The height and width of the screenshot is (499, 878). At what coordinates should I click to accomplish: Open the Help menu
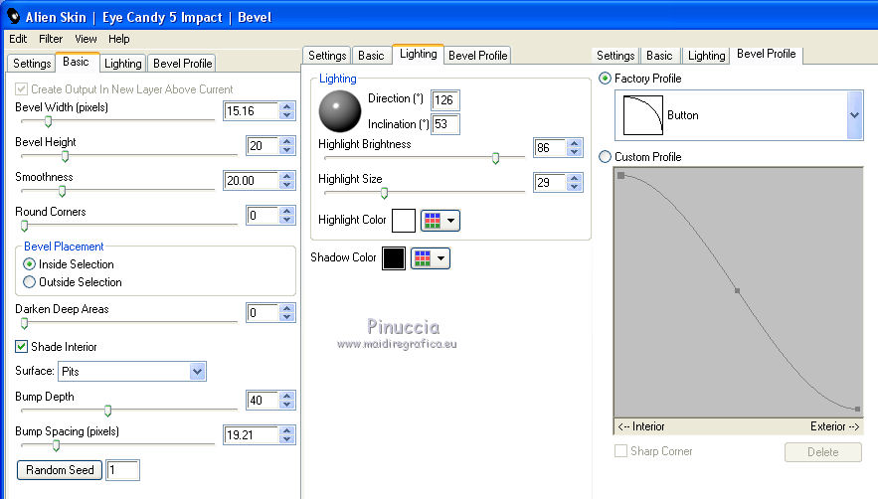click(118, 39)
